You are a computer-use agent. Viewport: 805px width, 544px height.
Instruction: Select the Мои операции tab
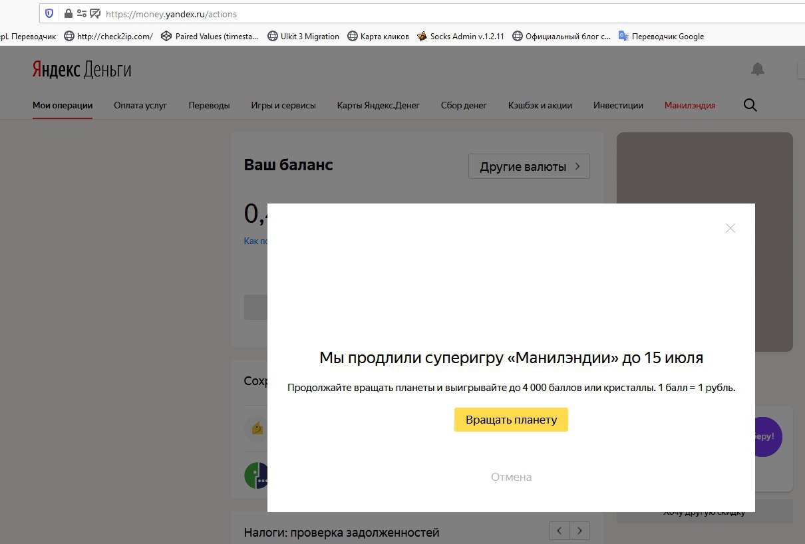coord(63,105)
